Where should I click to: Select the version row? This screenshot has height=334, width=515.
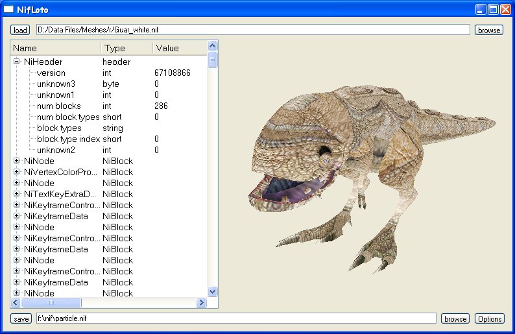pyautogui.click(x=109, y=73)
